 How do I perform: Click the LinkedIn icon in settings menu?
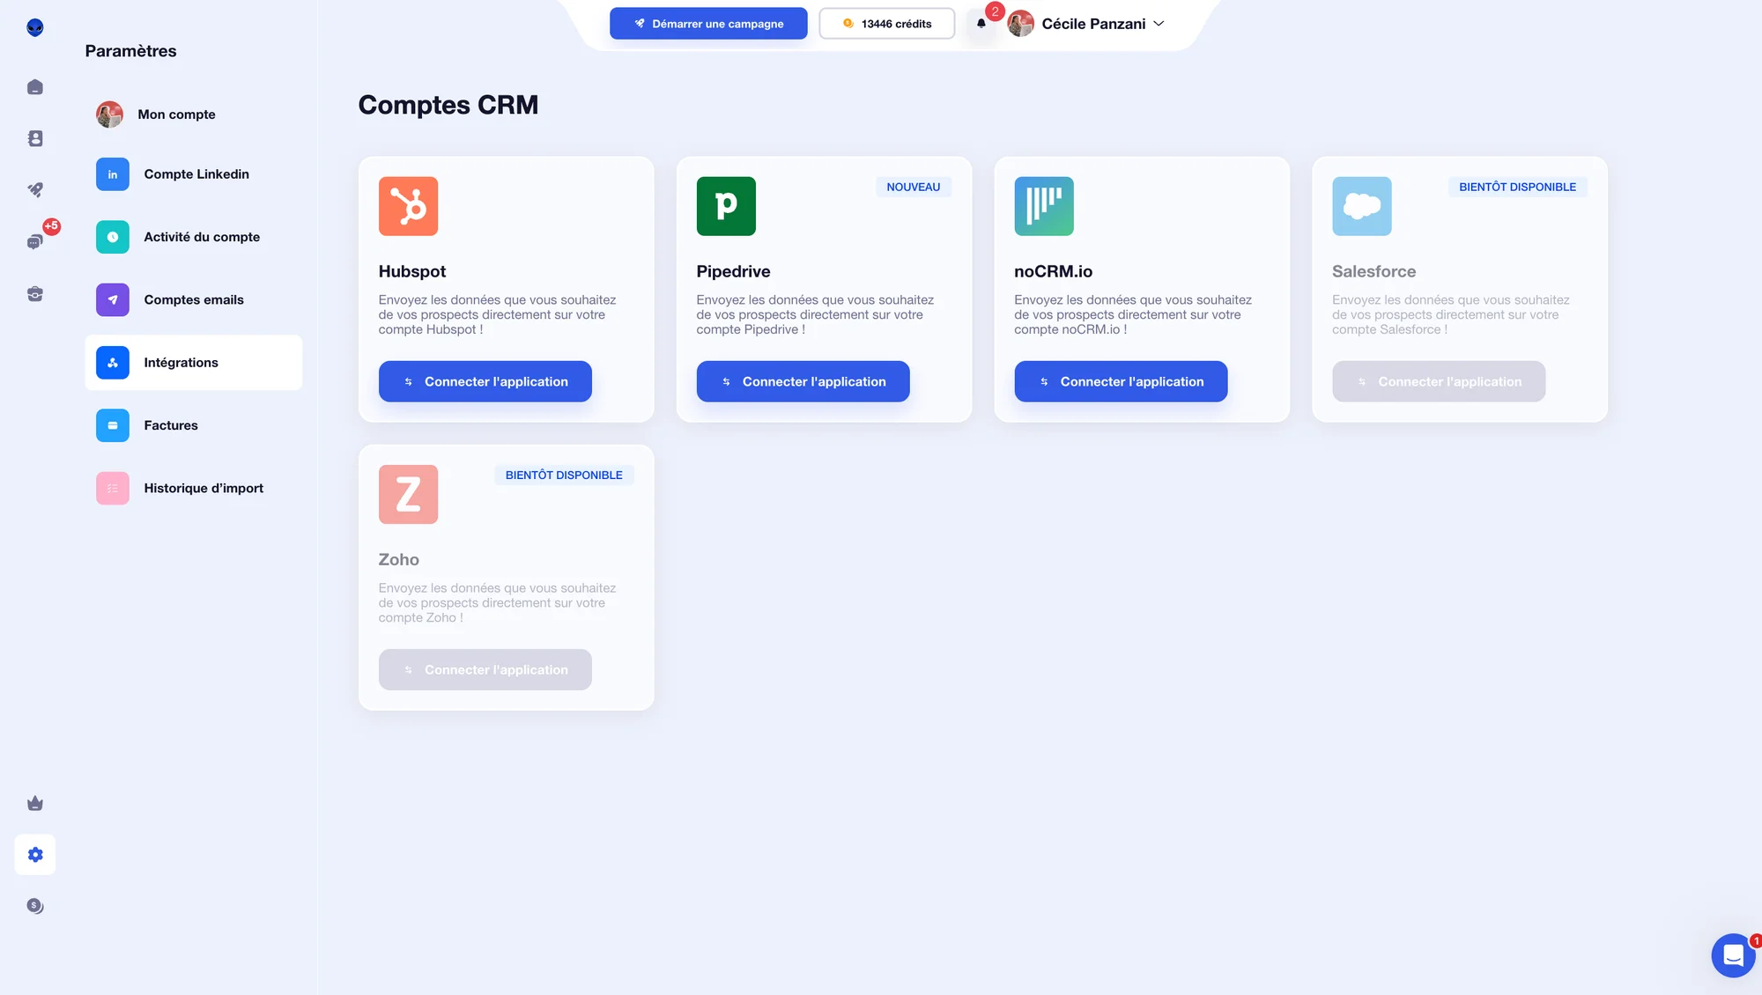pyautogui.click(x=113, y=174)
